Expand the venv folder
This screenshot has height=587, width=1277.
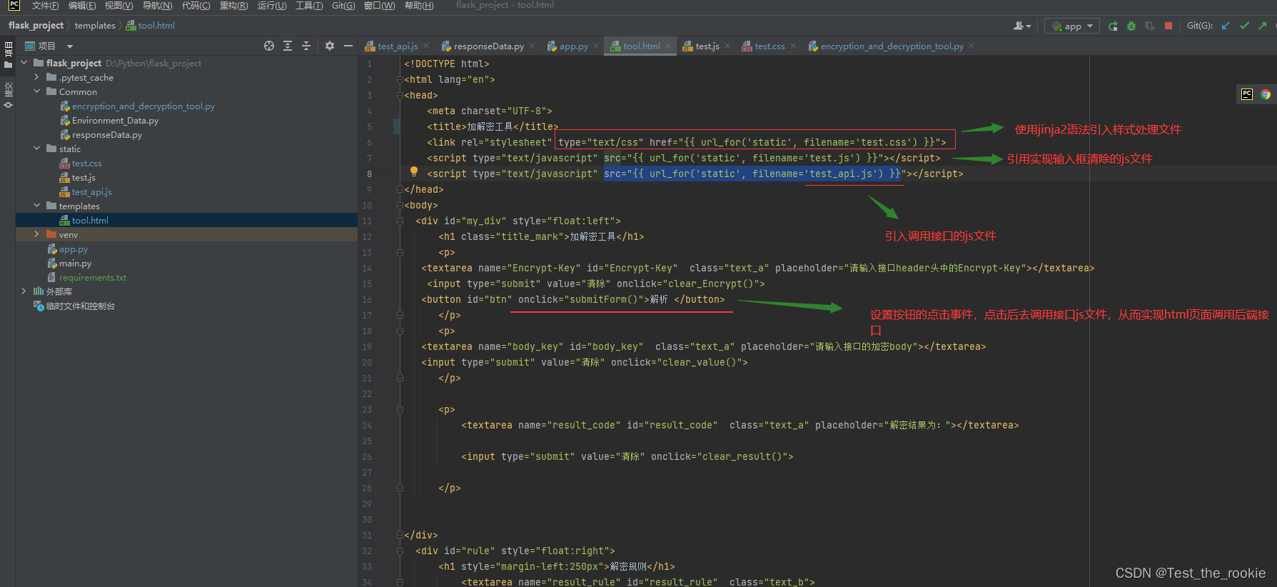pyautogui.click(x=37, y=234)
